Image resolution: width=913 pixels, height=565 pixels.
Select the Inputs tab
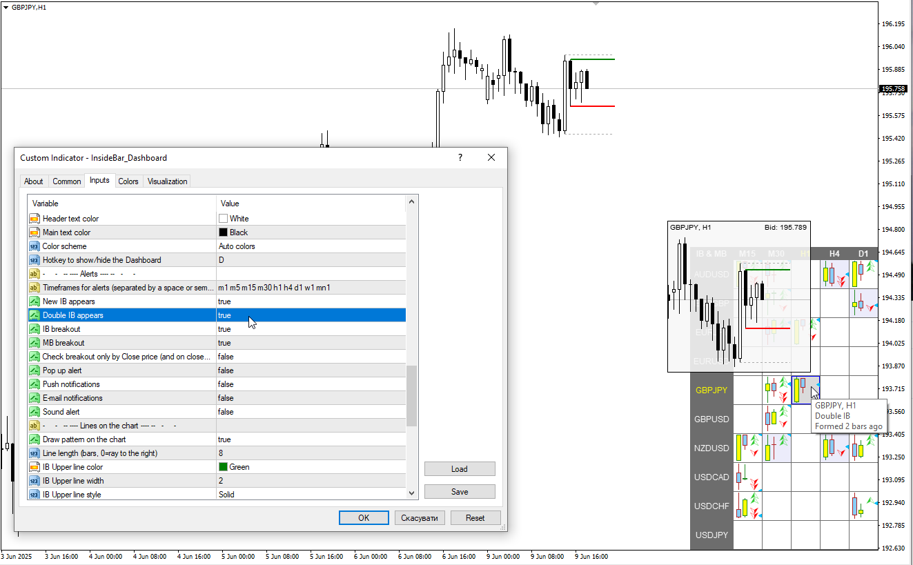click(99, 180)
